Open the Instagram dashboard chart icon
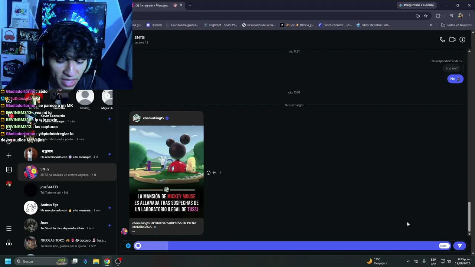 click(9, 169)
